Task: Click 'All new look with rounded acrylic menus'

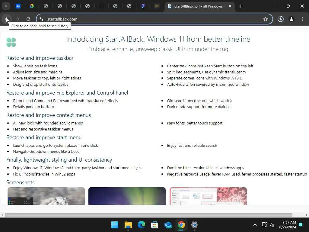Action: coord(48,123)
